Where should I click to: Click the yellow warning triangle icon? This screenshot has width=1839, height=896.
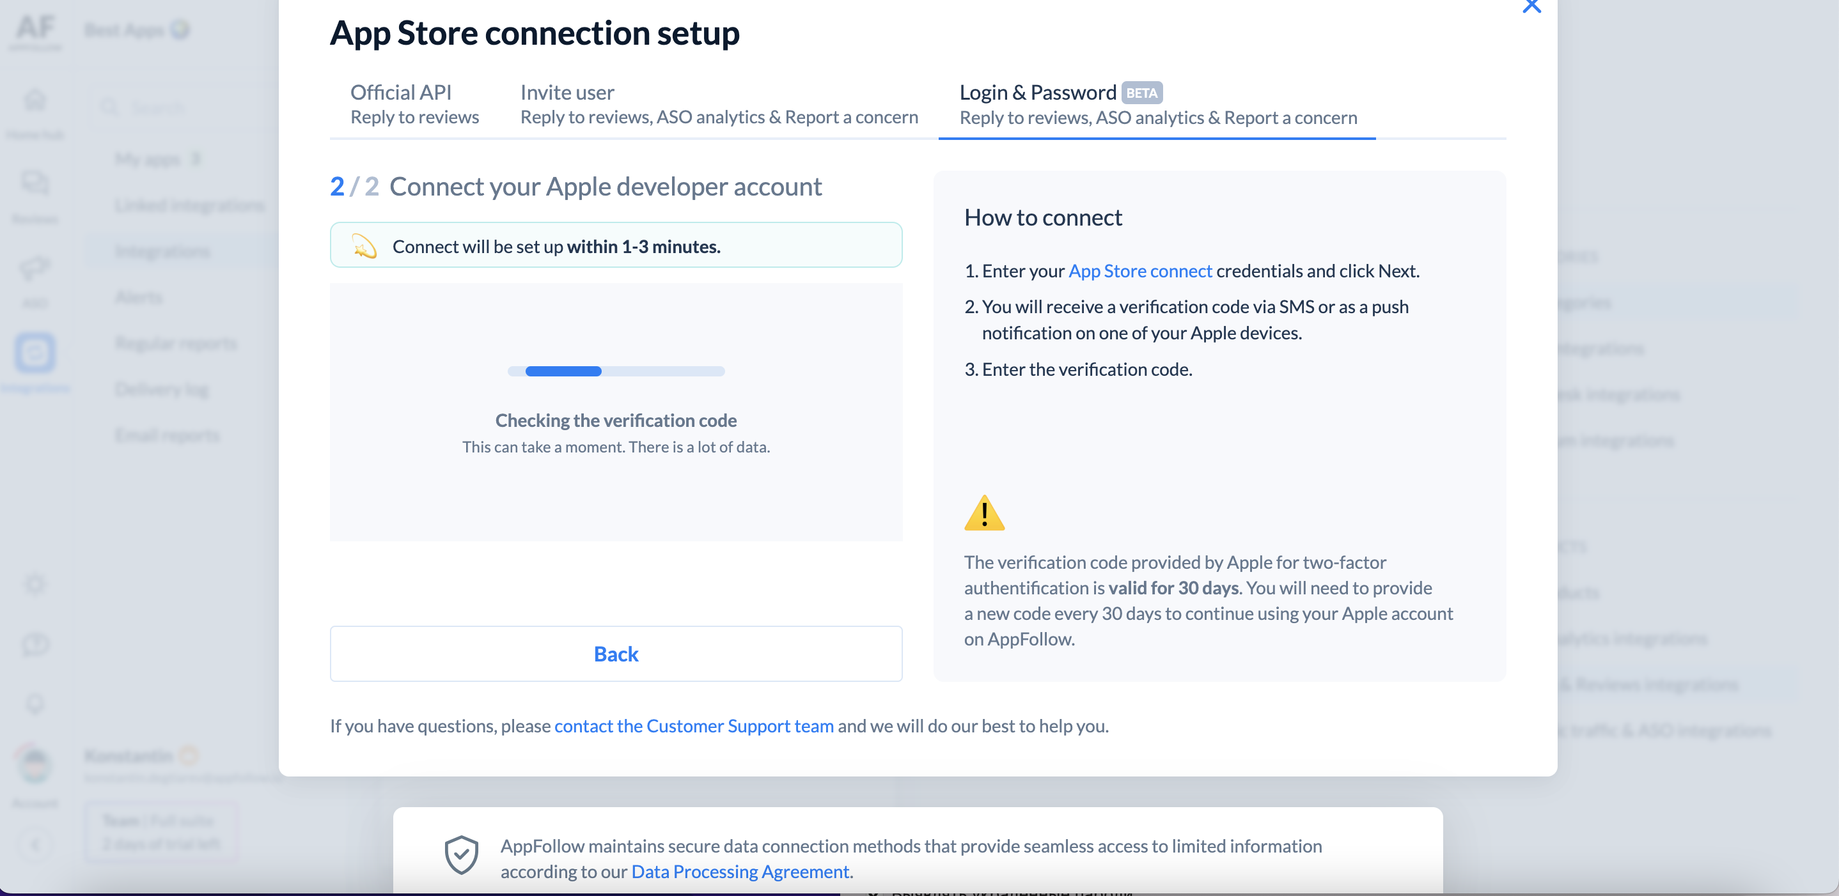point(985,513)
